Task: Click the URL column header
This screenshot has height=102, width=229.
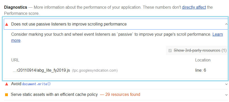Action: pyautogui.click(x=15, y=60)
